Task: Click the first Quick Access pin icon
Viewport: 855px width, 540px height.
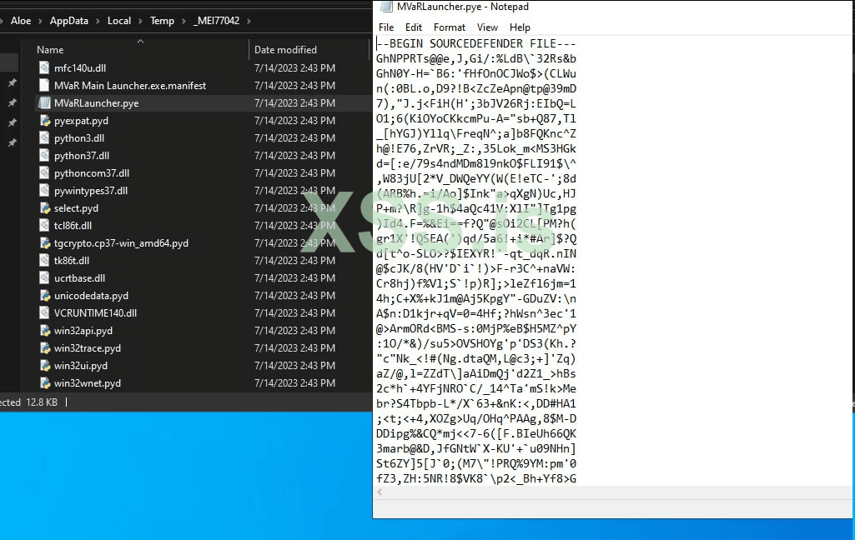Action: (12, 82)
